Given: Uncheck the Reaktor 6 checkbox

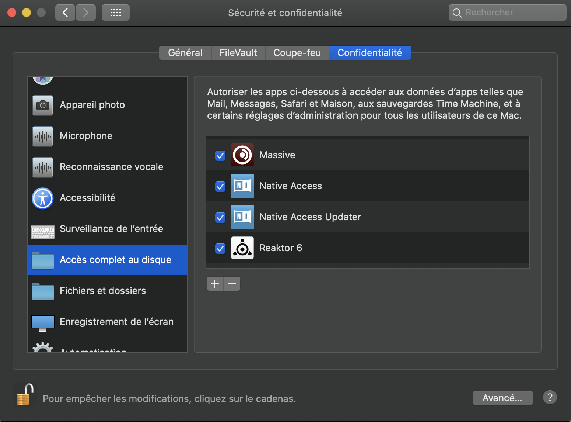Looking at the screenshot, I should click(220, 249).
